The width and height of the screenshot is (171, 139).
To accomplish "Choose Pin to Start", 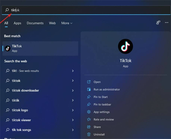I will point(101,97).
